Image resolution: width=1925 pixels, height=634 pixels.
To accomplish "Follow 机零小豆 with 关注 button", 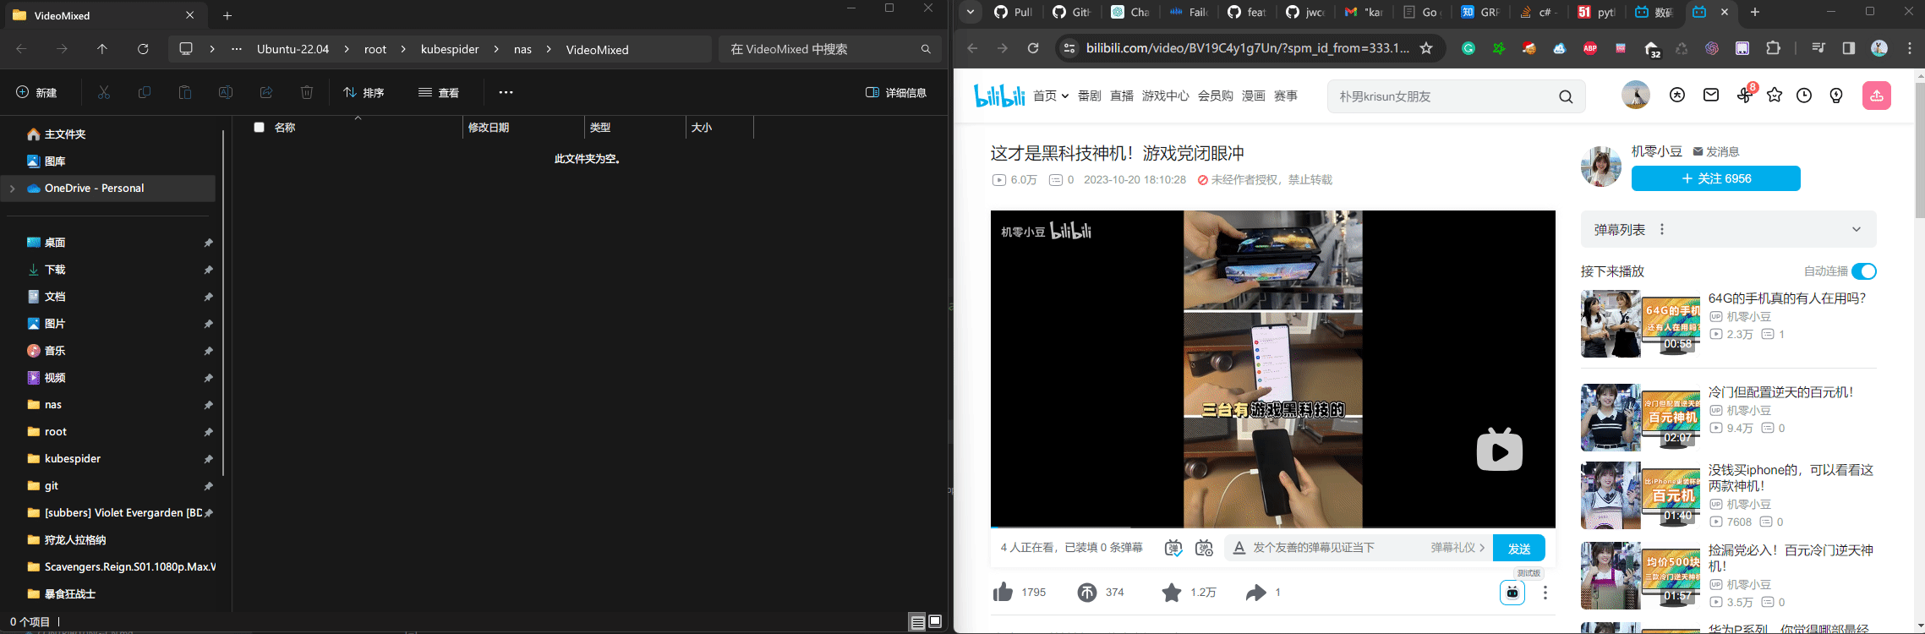I will click(x=1715, y=178).
